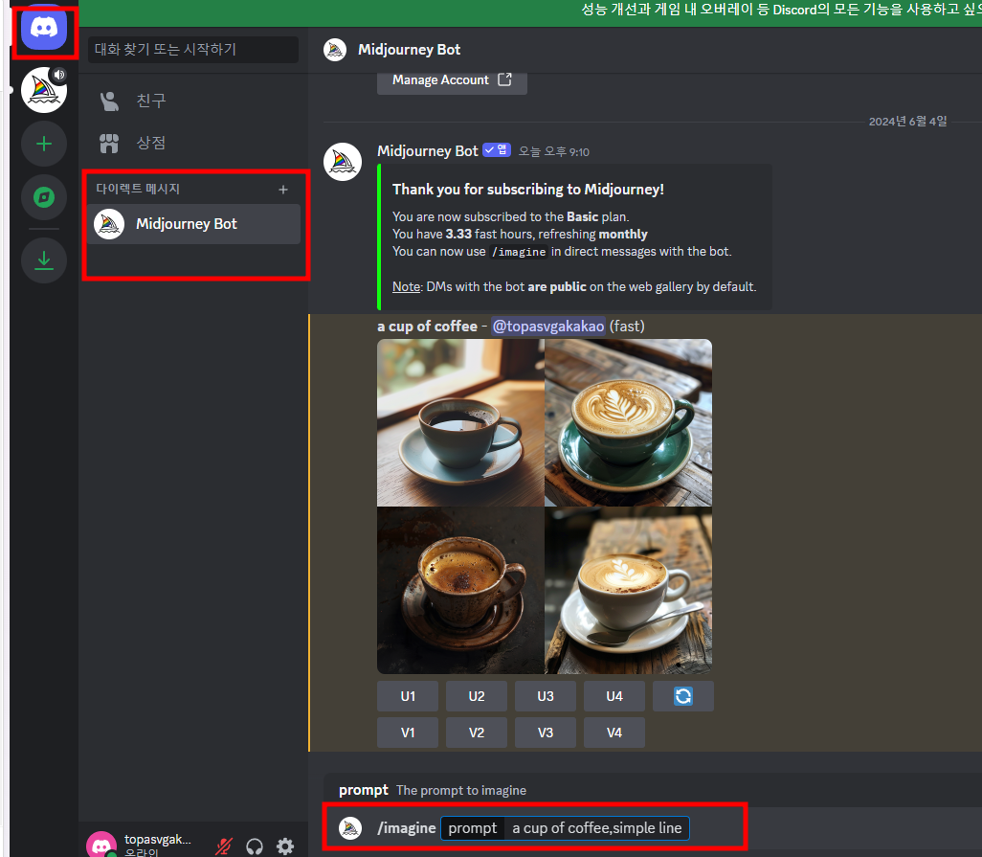The width and height of the screenshot is (982, 857).
Task: Open the 상점 shop page
Action: pyautogui.click(x=193, y=144)
